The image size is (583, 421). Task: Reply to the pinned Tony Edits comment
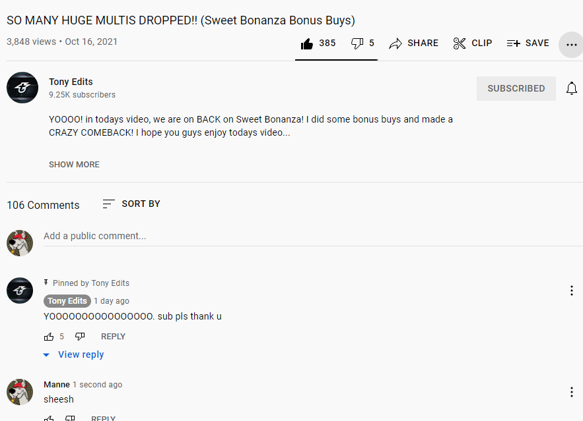[x=113, y=337]
